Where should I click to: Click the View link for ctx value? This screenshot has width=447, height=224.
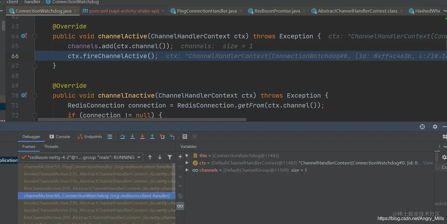(428, 163)
